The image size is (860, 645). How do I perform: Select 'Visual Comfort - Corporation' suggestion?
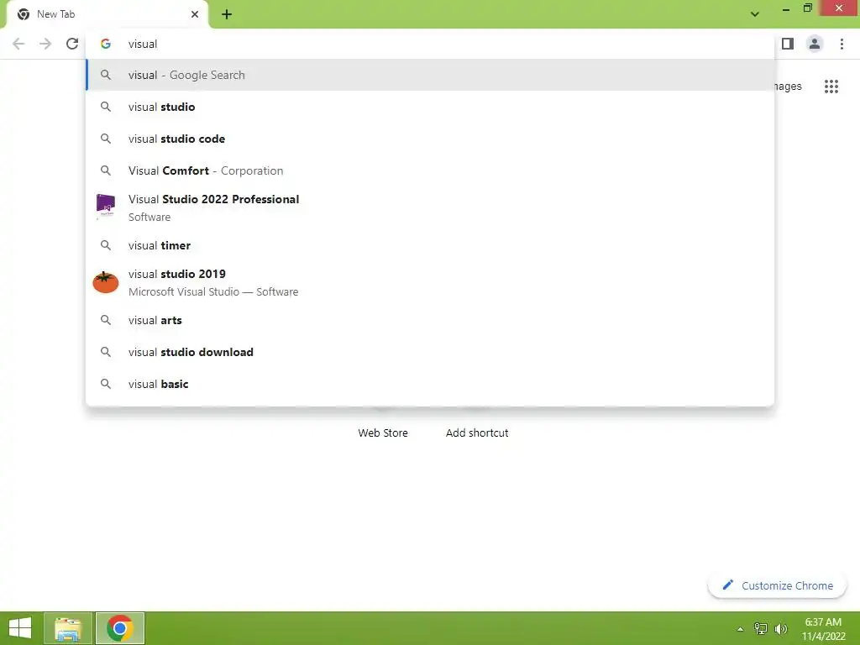[430, 170]
